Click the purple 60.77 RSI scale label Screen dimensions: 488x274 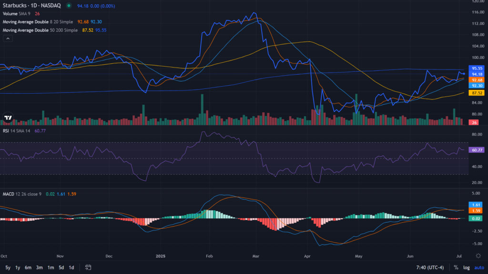[477, 150]
